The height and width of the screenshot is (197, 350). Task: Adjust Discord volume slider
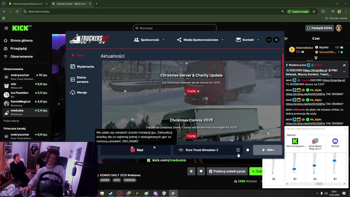(x=335, y=161)
